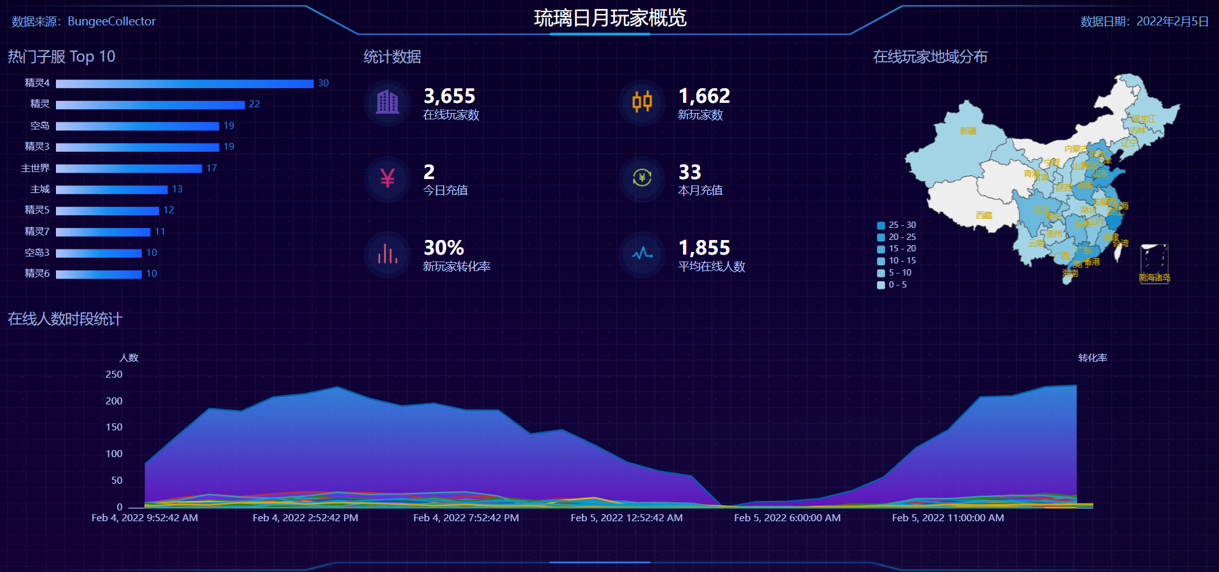Select the 25 - 30 legend swatch
Image resolution: width=1219 pixels, height=572 pixels.
(881, 225)
